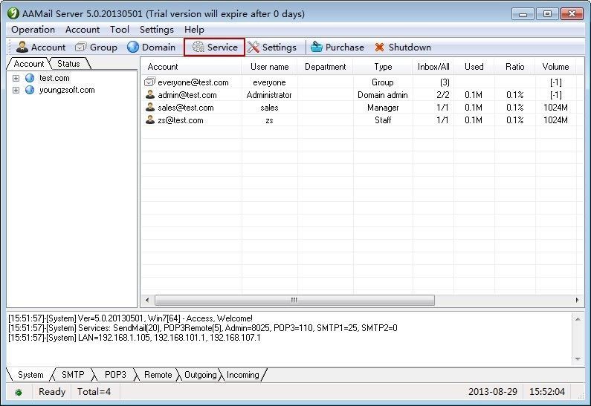Switch to the Account tab in left panel
This screenshot has height=406, width=591.
29,64
